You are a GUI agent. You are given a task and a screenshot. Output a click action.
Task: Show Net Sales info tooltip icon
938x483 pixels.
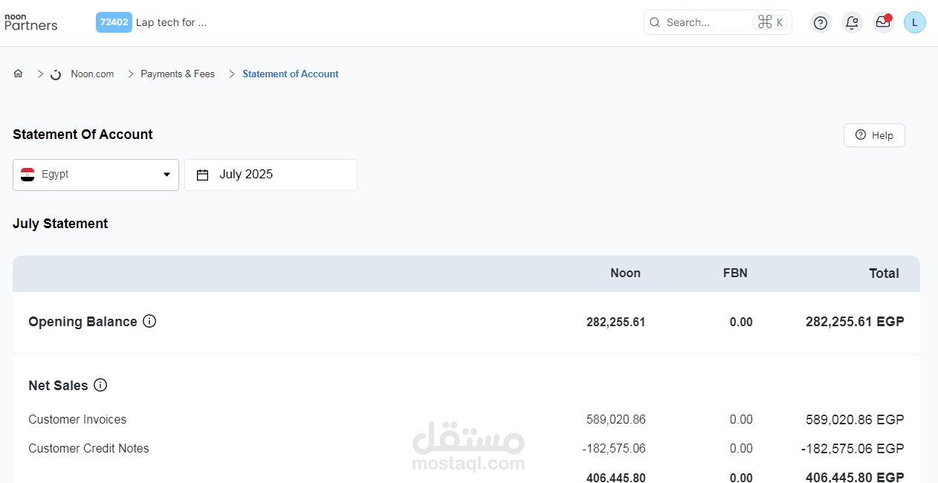[x=100, y=385]
